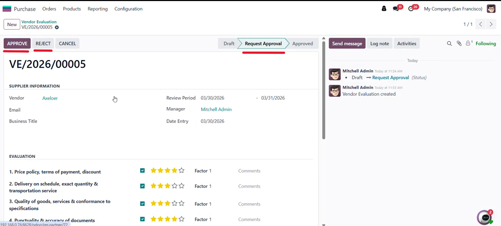Open the Axeloer vendor link

(50, 98)
